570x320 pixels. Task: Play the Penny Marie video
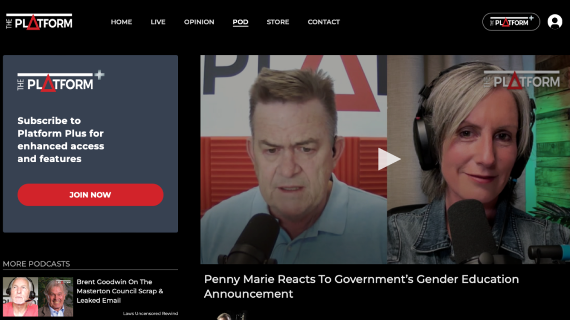[388, 159]
